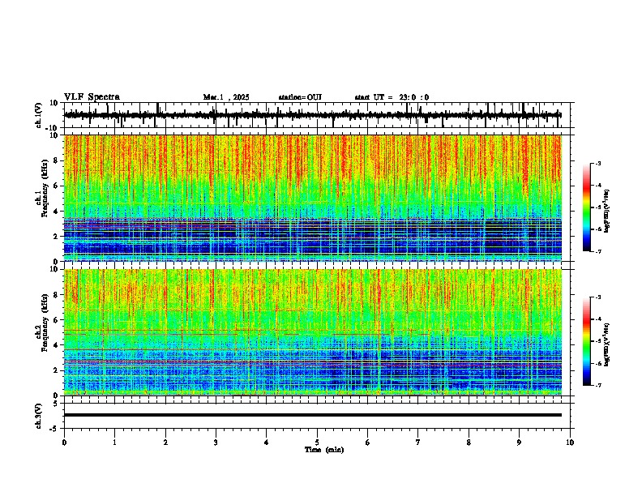Click the time axis tick label "7"
Viewport: 642px width, 496px height.
click(x=418, y=443)
